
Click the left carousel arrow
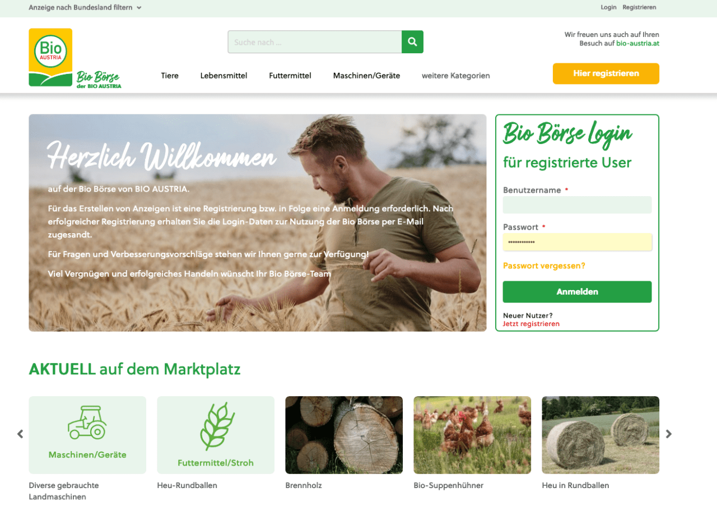click(x=20, y=434)
